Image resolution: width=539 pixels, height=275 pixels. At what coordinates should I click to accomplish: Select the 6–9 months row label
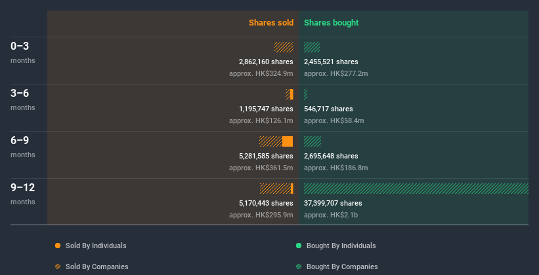click(23, 147)
